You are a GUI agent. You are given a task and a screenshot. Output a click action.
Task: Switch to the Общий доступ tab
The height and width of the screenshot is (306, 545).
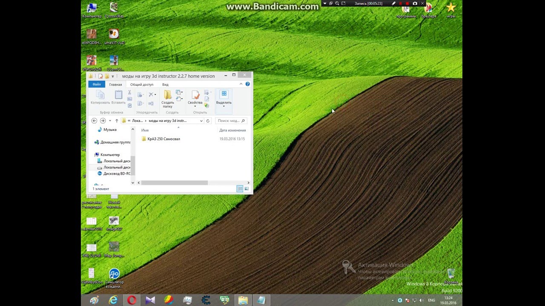pyautogui.click(x=142, y=84)
